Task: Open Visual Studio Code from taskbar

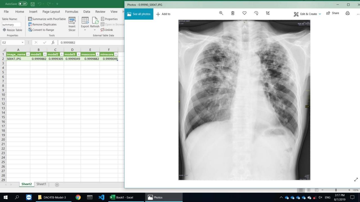Action: 102,197
